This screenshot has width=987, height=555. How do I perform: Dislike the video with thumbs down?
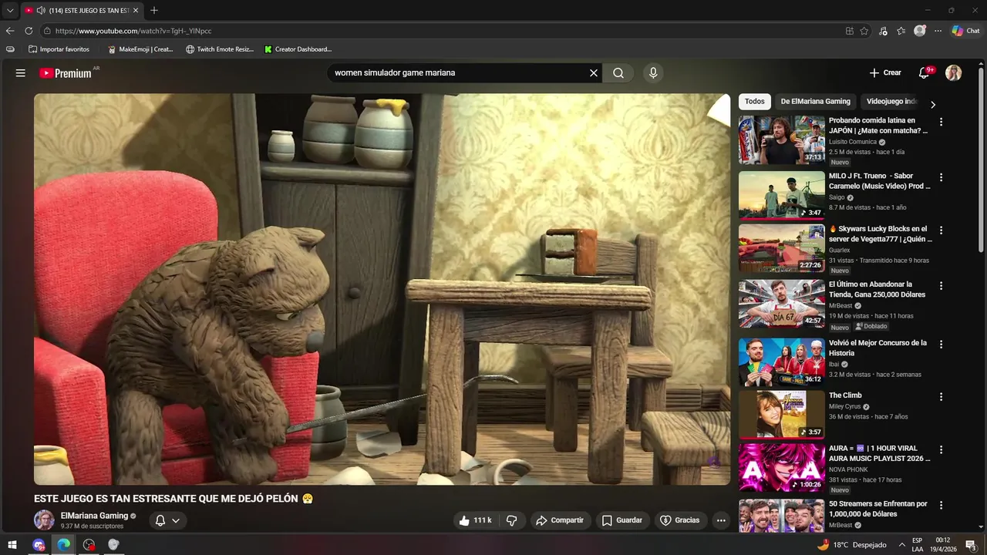pyautogui.click(x=511, y=520)
